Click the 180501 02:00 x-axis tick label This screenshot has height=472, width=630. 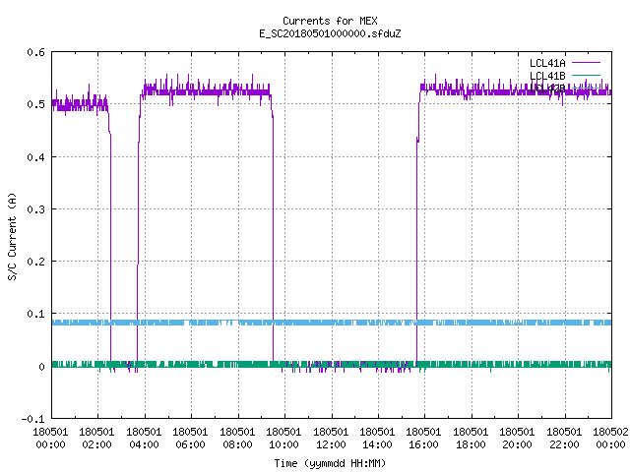tap(96, 439)
